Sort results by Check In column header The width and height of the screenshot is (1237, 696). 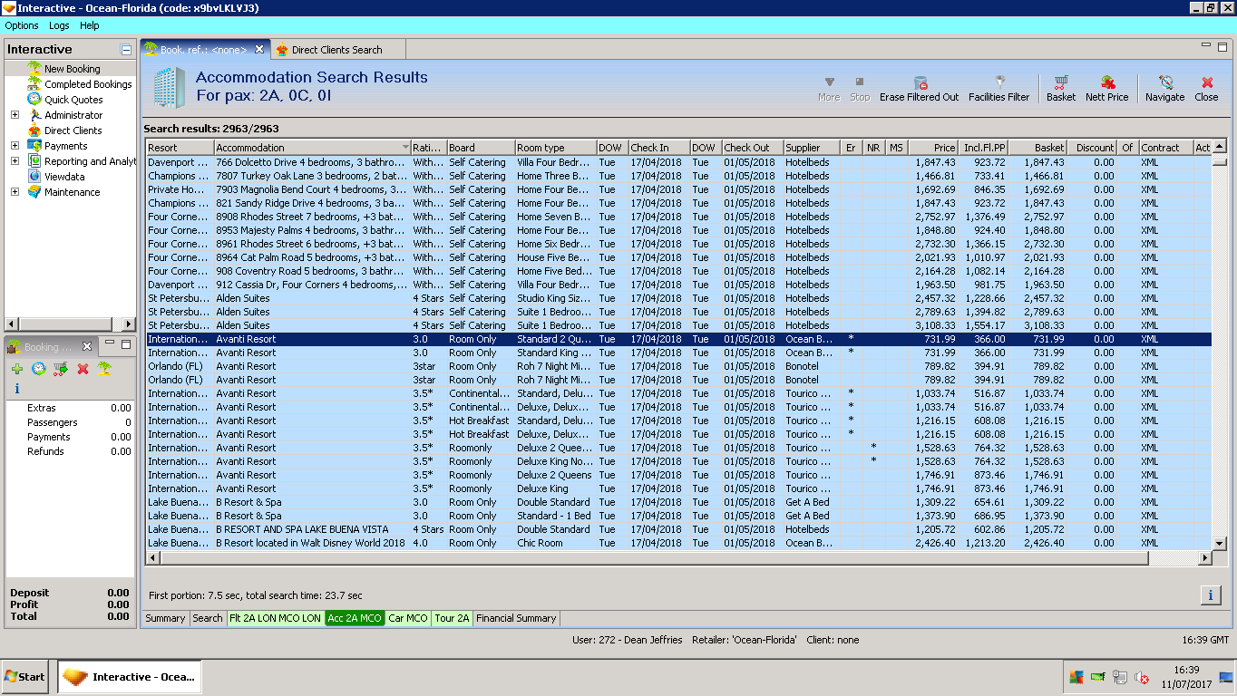tap(658, 148)
